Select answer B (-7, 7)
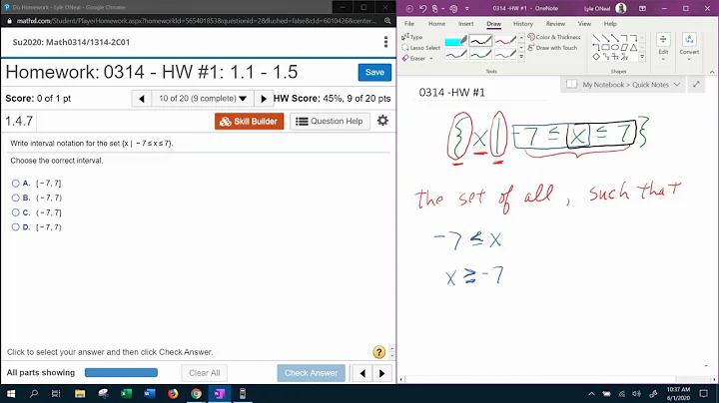Image resolution: width=719 pixels, height=403 pixels. point(16,198)
